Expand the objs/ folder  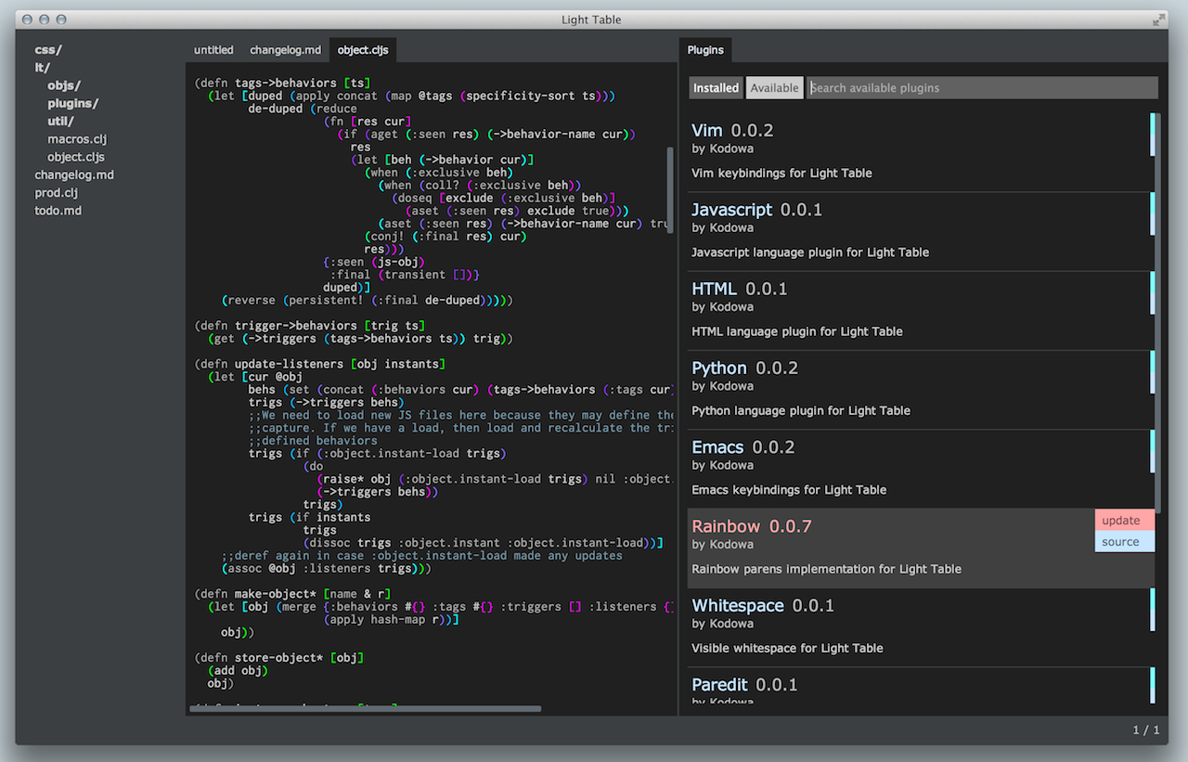click(x=65, y=85)
